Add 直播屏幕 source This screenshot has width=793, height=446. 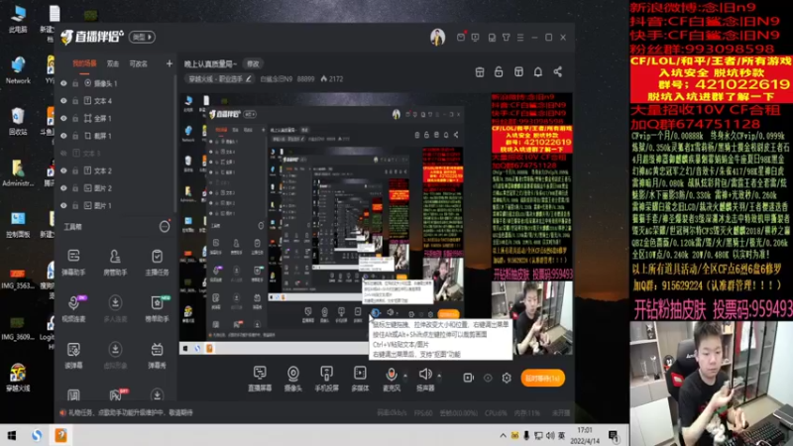tap(260, 379)
